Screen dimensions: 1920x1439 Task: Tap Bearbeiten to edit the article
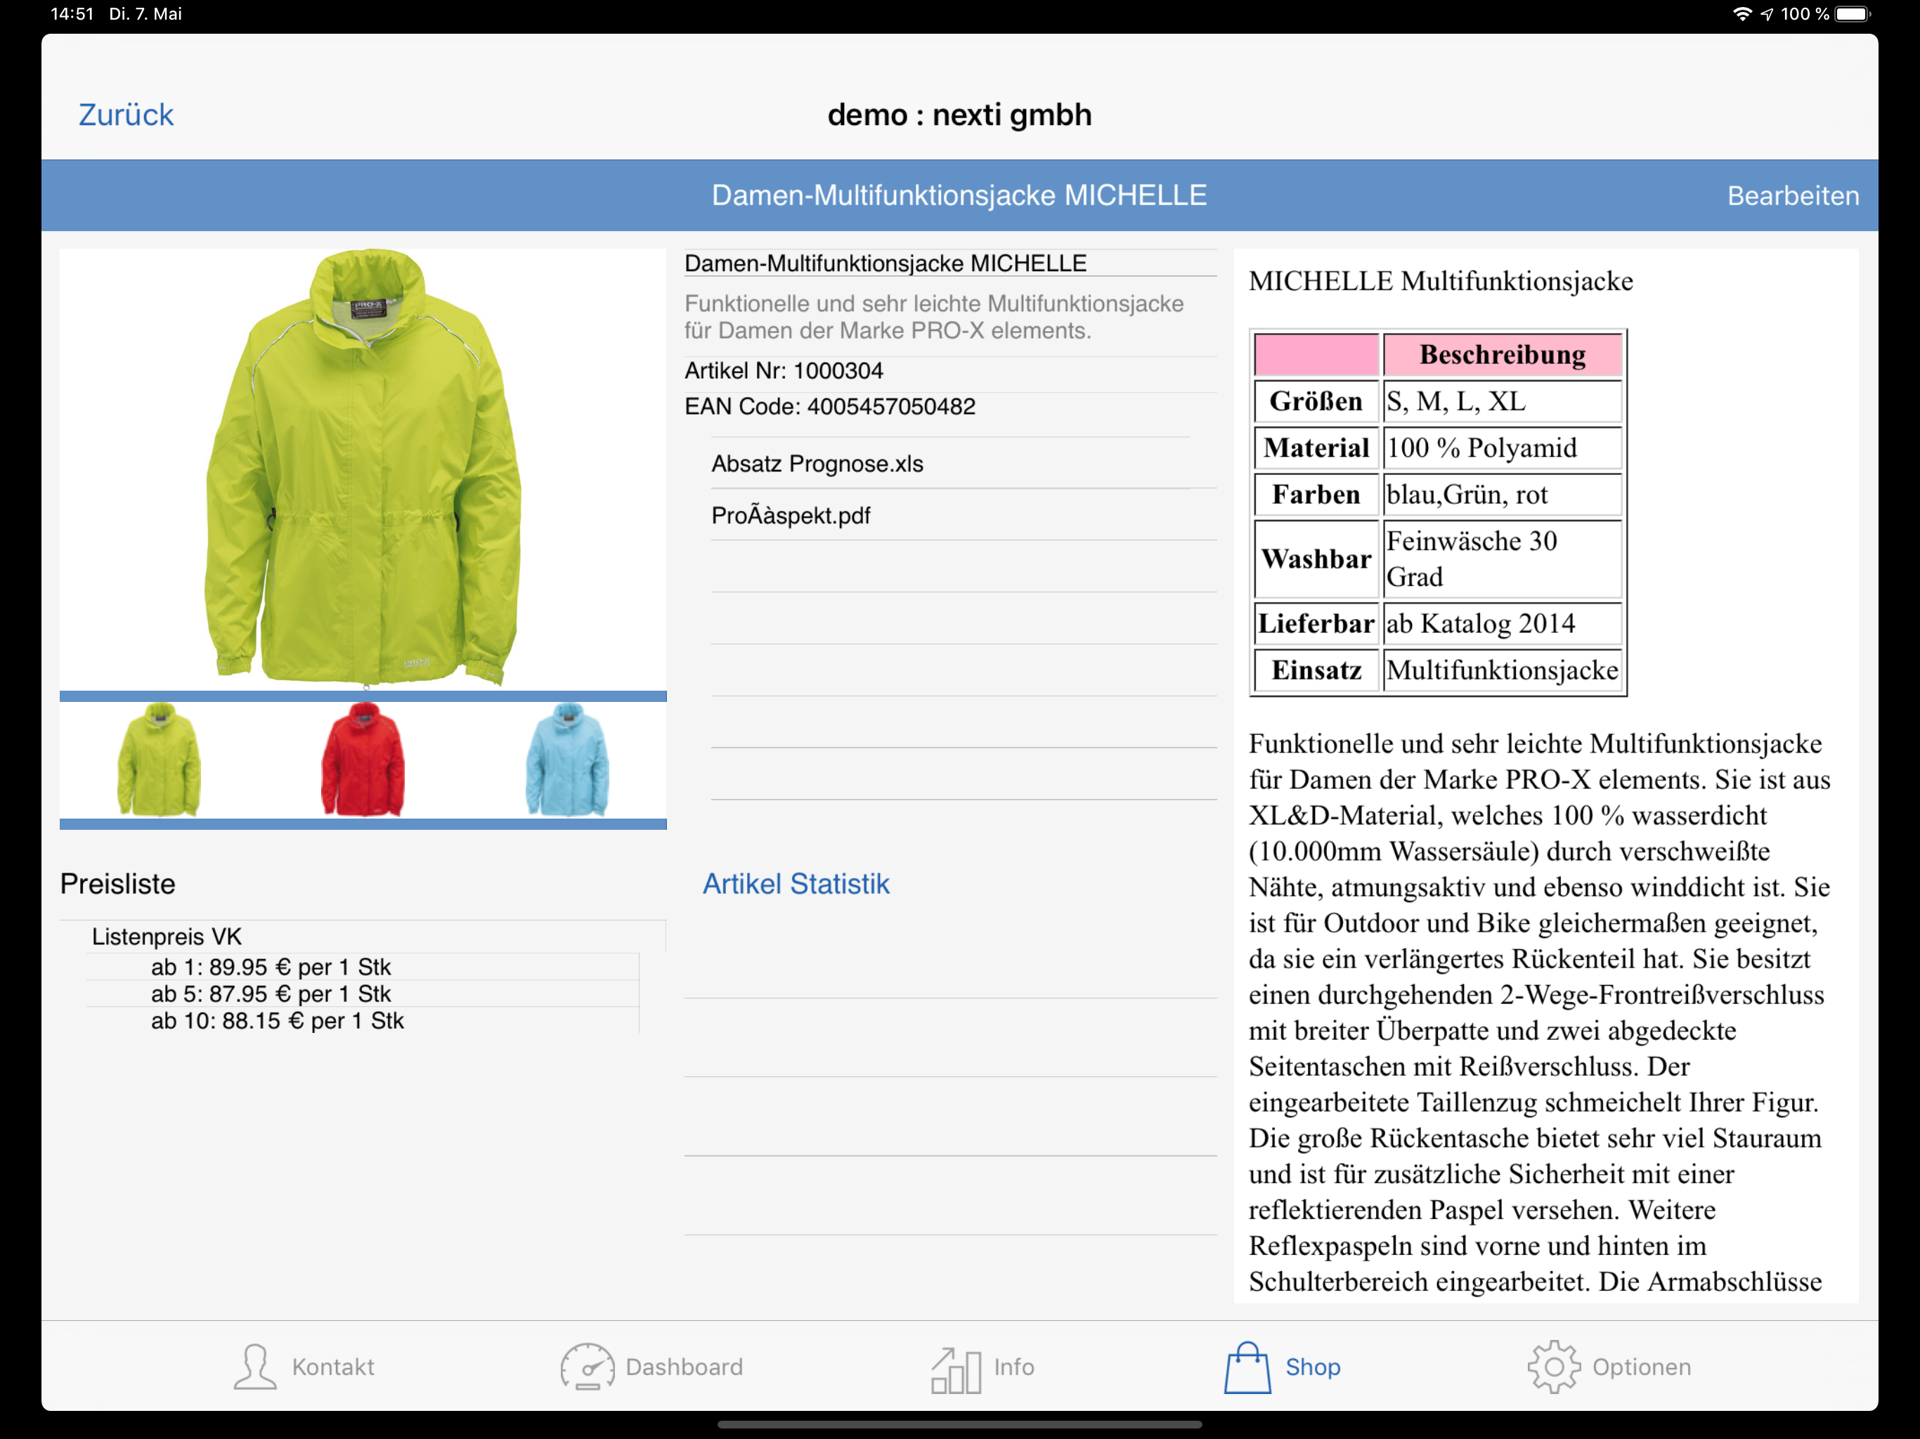pyautogui.click(x=1792, y=195)
